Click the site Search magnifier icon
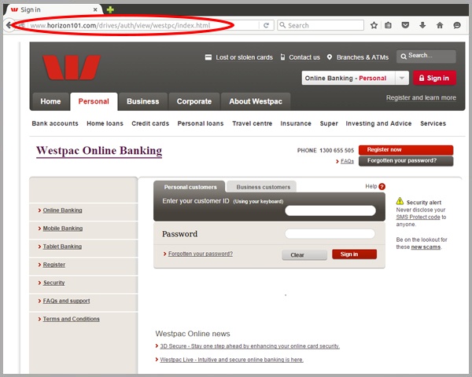The image size is (472, 377). click(x=404, y=57)
